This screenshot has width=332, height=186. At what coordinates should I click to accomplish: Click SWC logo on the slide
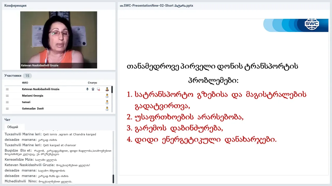point(312,25)
